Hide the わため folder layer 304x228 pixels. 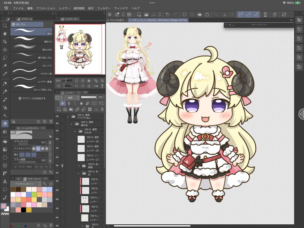pos(57,131)
